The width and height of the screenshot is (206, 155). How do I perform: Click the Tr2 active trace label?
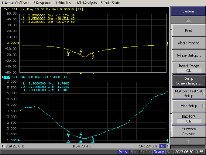click(x=7, y=77)
